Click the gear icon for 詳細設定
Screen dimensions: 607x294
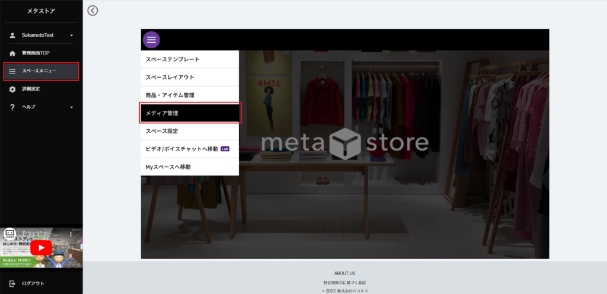pos(12,90)
